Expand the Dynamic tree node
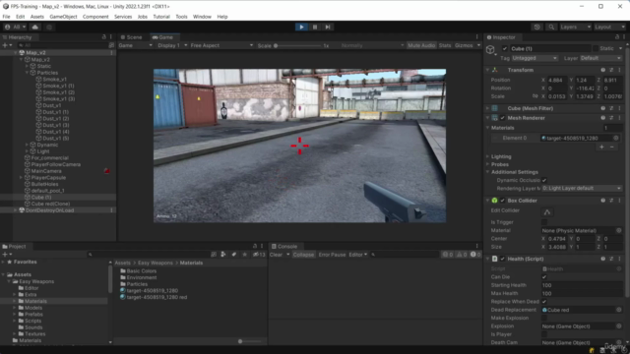Screen dimensions: 630x354 [27, 145]
